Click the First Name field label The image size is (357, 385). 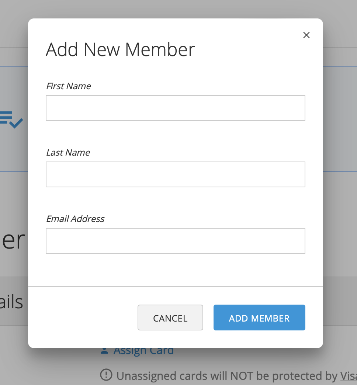point(68,86)
